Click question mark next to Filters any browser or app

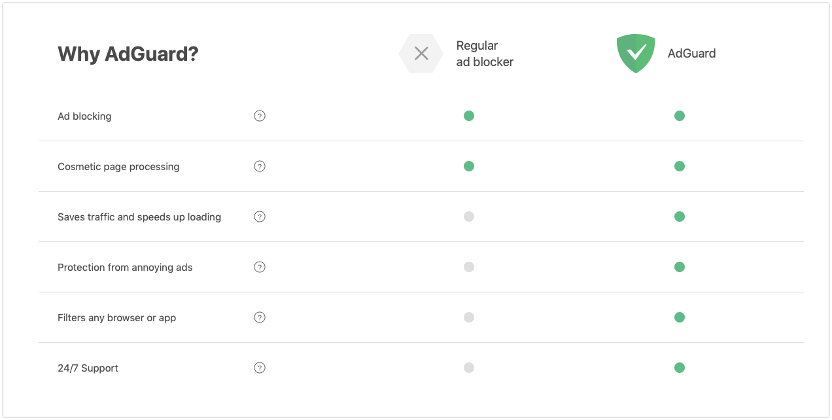[x=260, y=317]
